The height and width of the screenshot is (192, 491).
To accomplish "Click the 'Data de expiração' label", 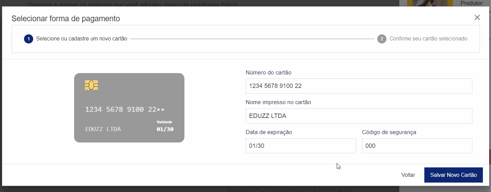I will coord(269,132).
